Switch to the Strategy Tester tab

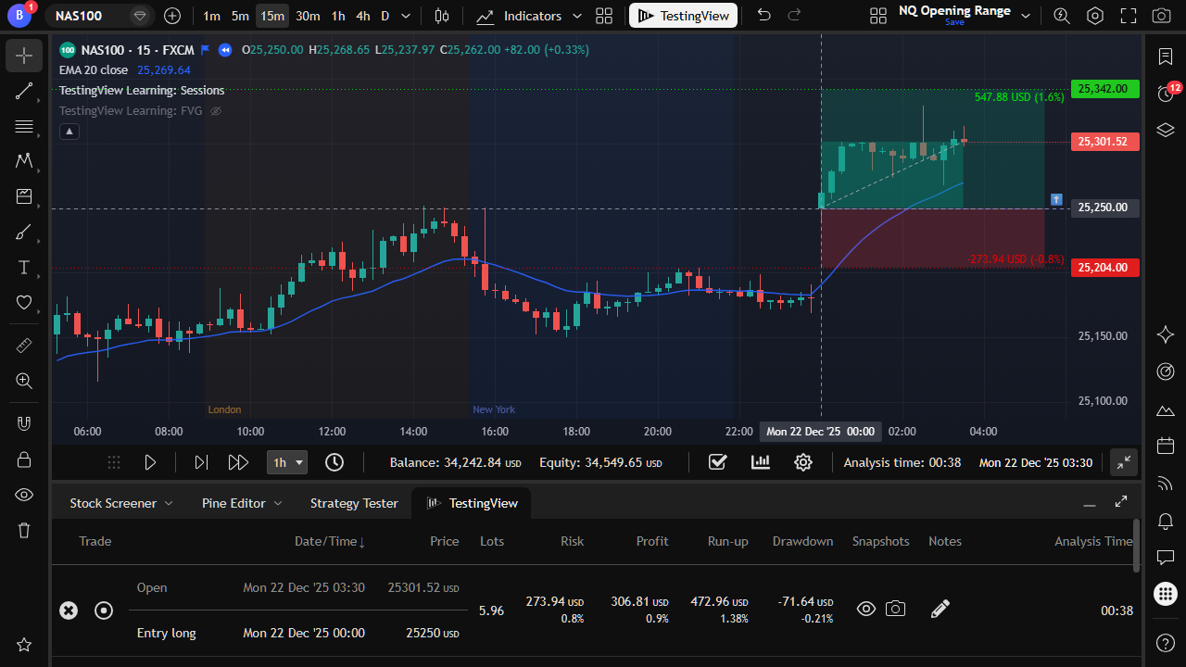tap(354, 503)
